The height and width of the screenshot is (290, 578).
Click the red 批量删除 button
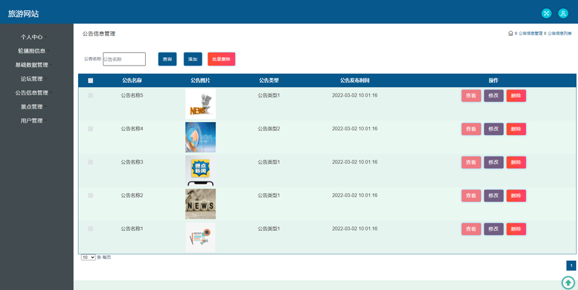coord(221,59)
